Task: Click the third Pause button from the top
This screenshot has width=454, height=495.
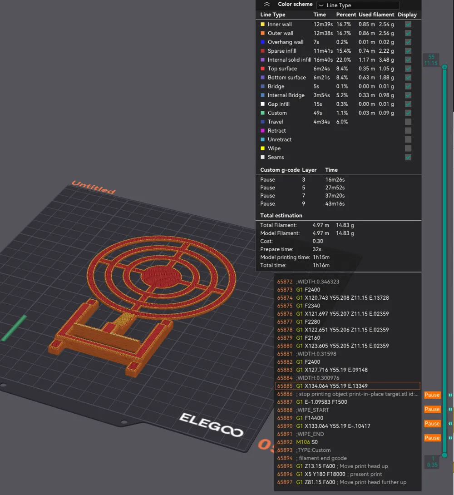Action: coord(432,423)
